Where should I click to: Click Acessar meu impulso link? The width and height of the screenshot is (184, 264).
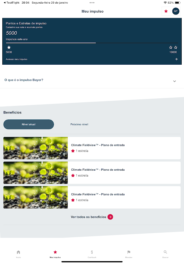17,59
